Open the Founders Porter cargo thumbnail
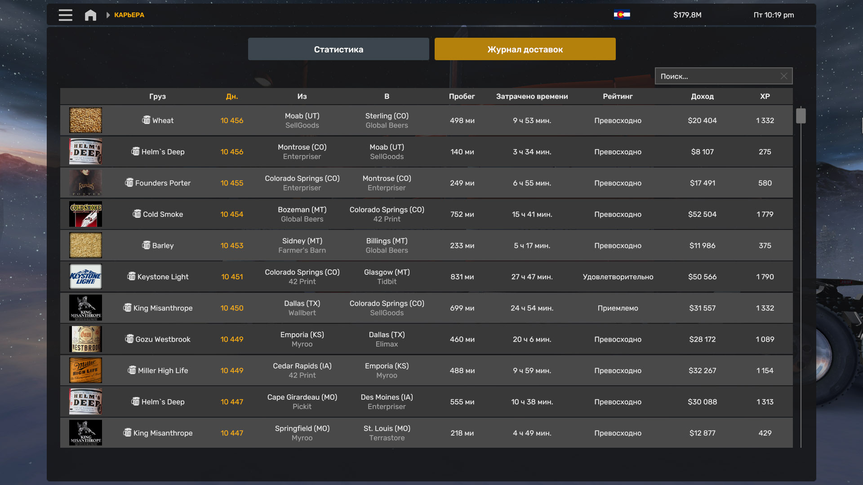The width and height of the screenshot is (863, 485). tap(85, 183)
